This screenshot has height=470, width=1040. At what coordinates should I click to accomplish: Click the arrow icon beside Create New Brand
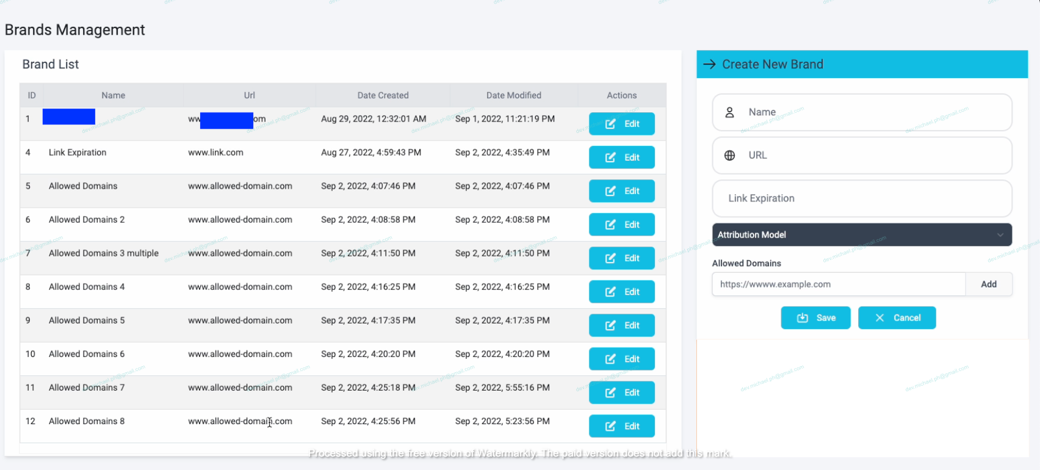click(709, 65)
